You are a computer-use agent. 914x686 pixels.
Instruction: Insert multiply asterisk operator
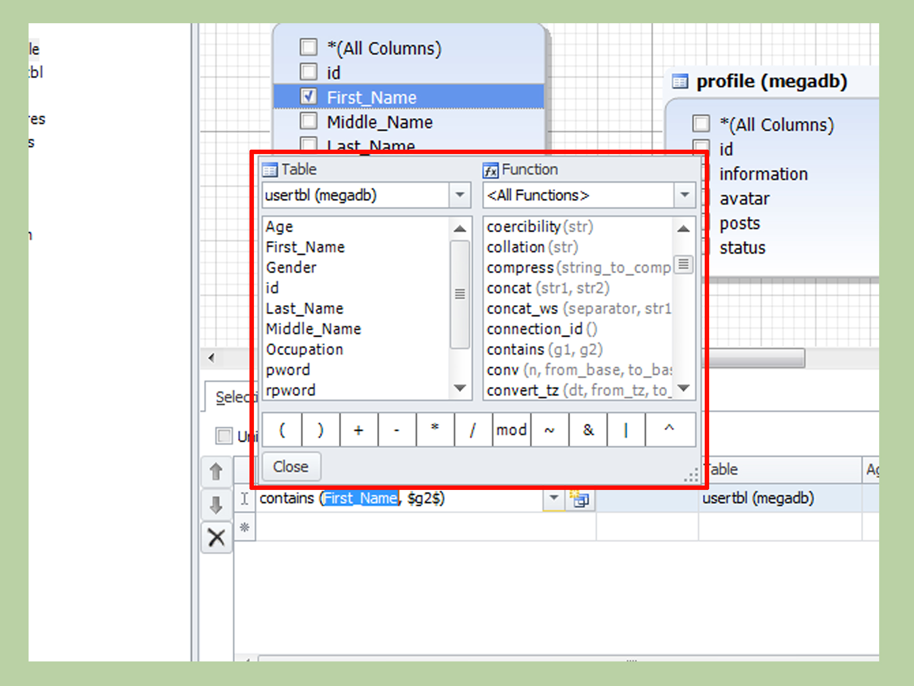tap(435, 430)
